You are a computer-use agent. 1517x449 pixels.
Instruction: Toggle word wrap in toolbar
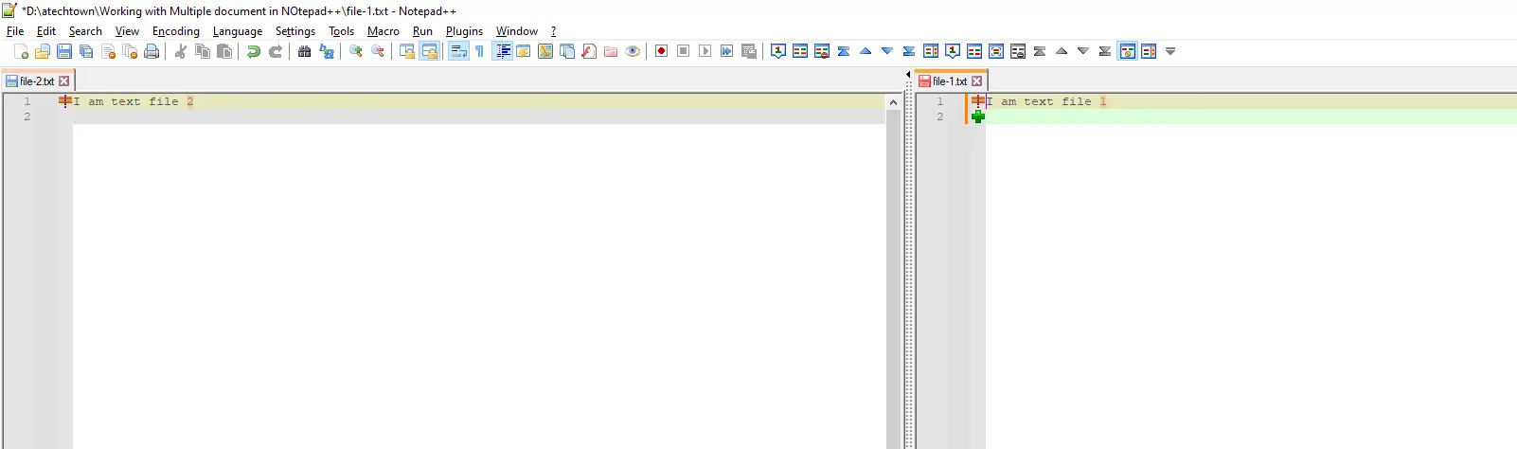tap(458, 51)
